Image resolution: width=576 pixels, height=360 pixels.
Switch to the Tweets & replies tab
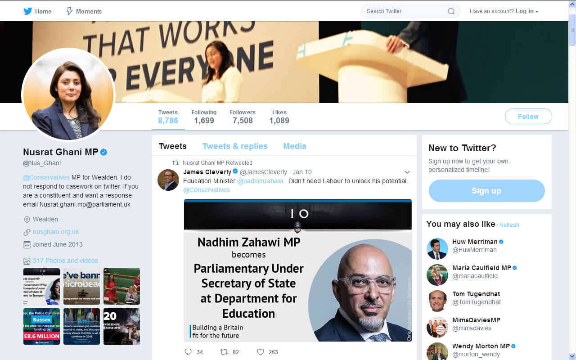(235, 146)
